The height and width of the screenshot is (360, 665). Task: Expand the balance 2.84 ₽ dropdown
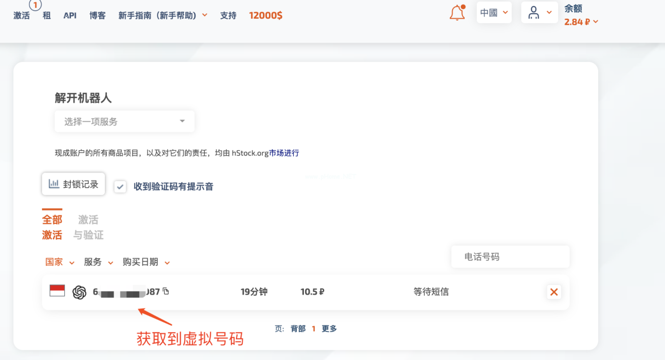[x=581, y=22]
